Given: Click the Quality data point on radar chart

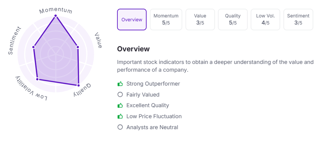Looking at the screenshot, I should [79, 85].
